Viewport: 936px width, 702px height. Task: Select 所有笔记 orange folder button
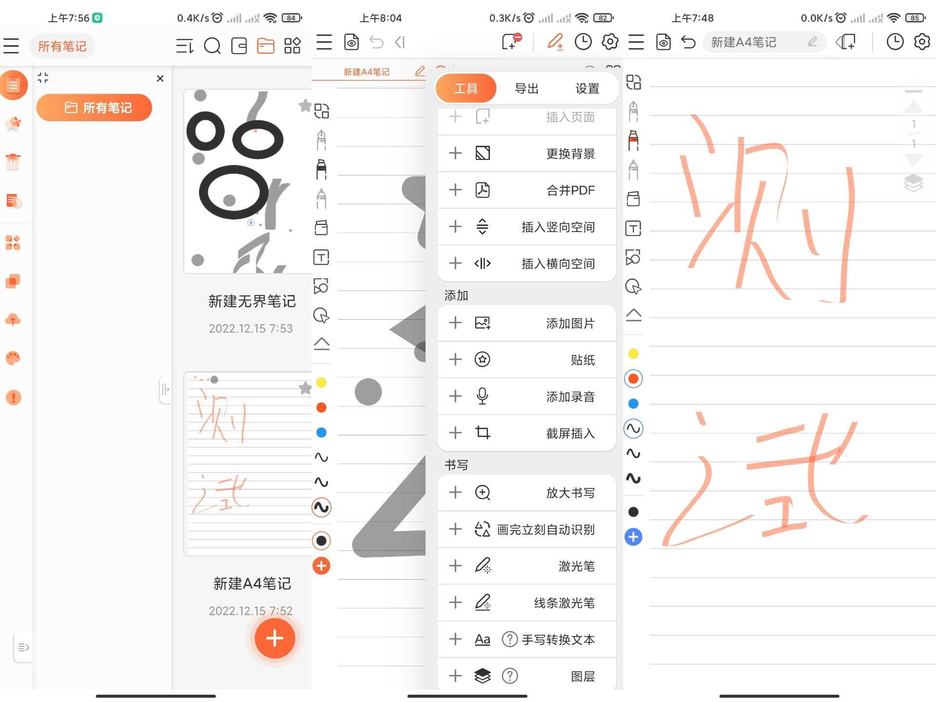(x=94, y=107)
